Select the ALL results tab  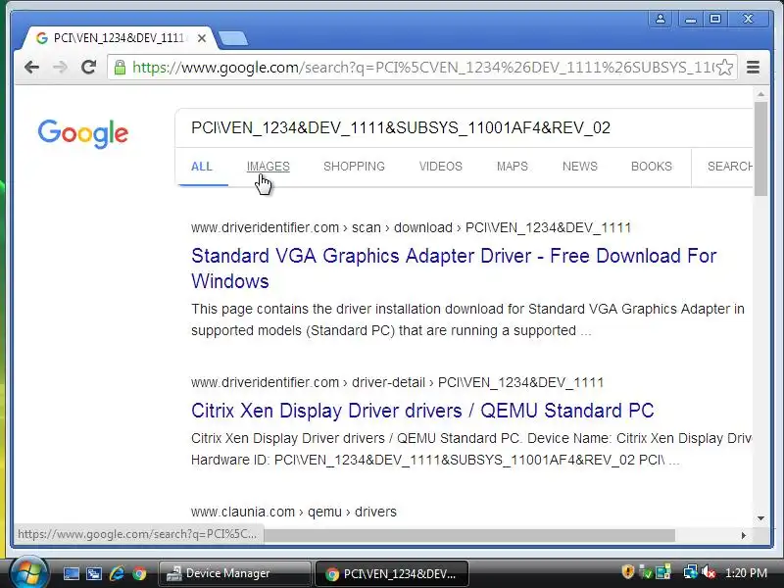202,167
